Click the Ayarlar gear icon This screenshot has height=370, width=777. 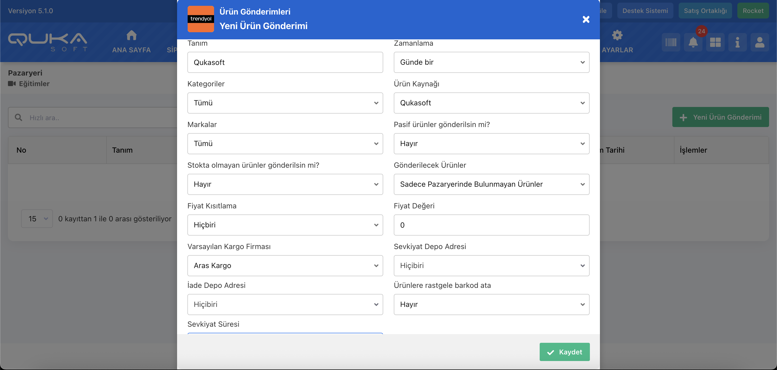[617, 36]
